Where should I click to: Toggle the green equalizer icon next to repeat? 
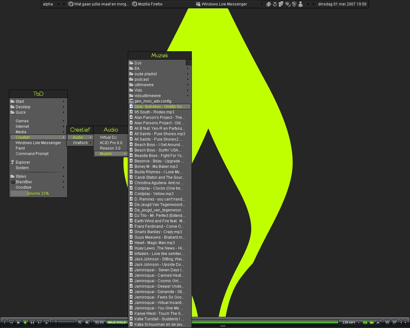372,322
